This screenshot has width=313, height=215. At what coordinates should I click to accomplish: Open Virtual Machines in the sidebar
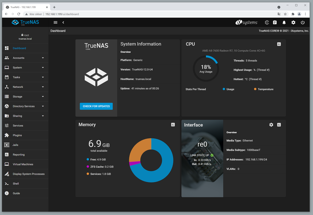[x=23, y=164]
